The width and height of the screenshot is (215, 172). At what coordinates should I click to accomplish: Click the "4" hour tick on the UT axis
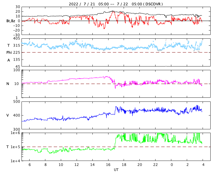pyautogui.click(x=203, y=165)
